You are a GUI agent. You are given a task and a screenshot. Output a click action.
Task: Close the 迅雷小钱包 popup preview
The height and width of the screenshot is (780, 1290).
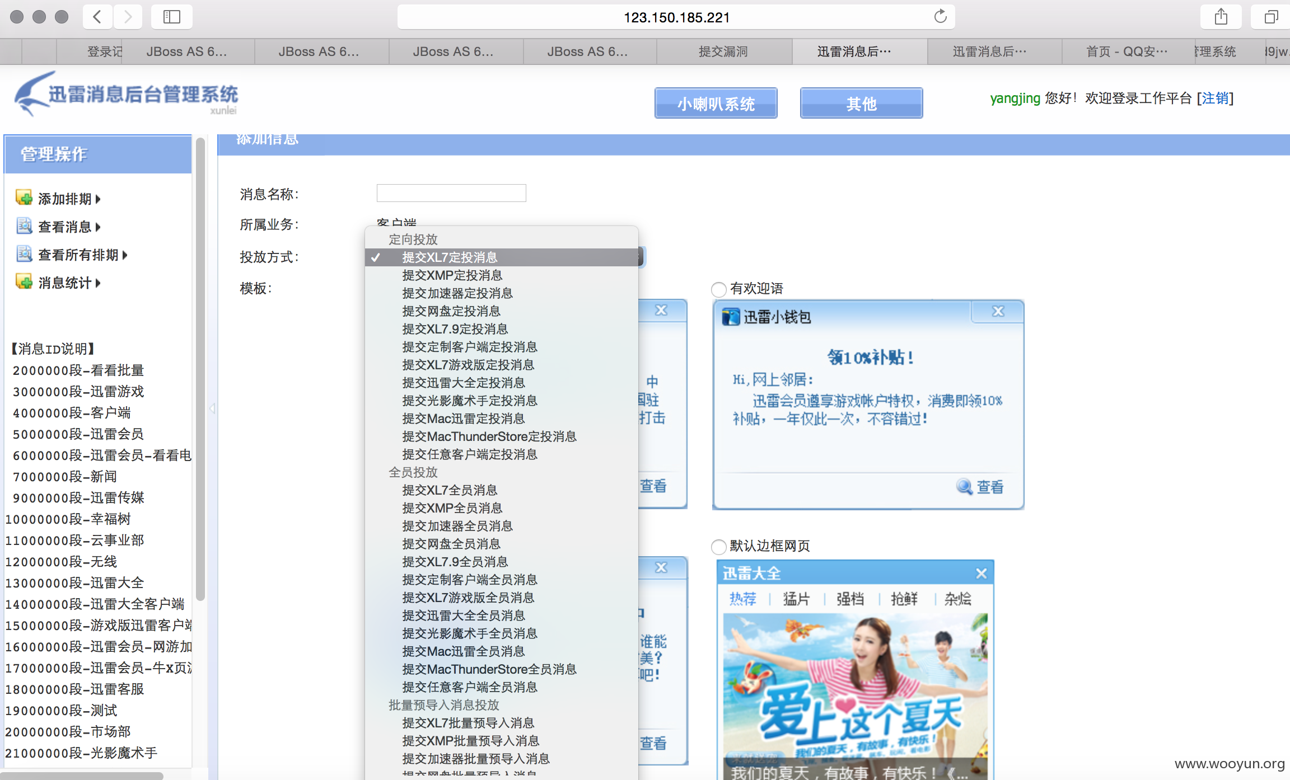(x=998, y=311)
